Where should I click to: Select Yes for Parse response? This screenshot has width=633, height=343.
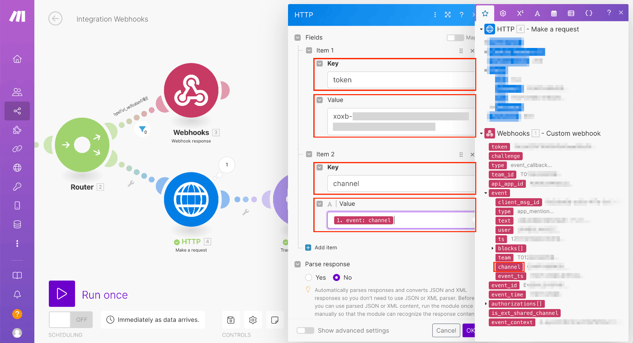pyautogui.click(x=309, y=277)
